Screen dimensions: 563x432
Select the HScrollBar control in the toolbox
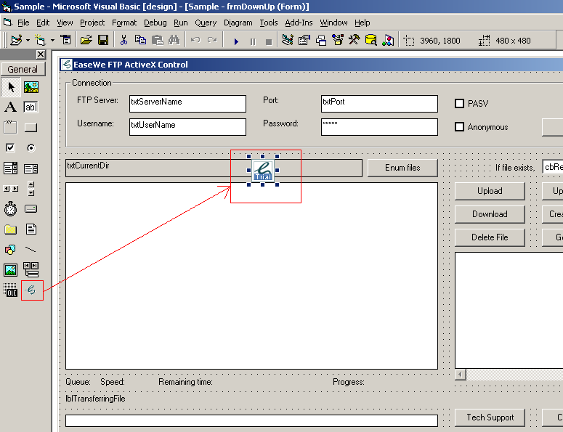(10, 188)
